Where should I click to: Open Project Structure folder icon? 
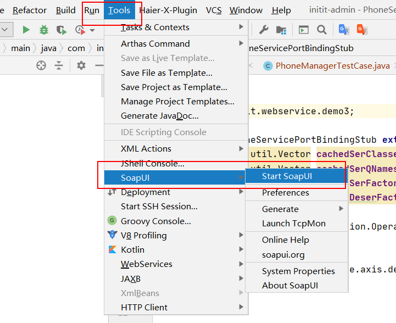coord(281,30)
